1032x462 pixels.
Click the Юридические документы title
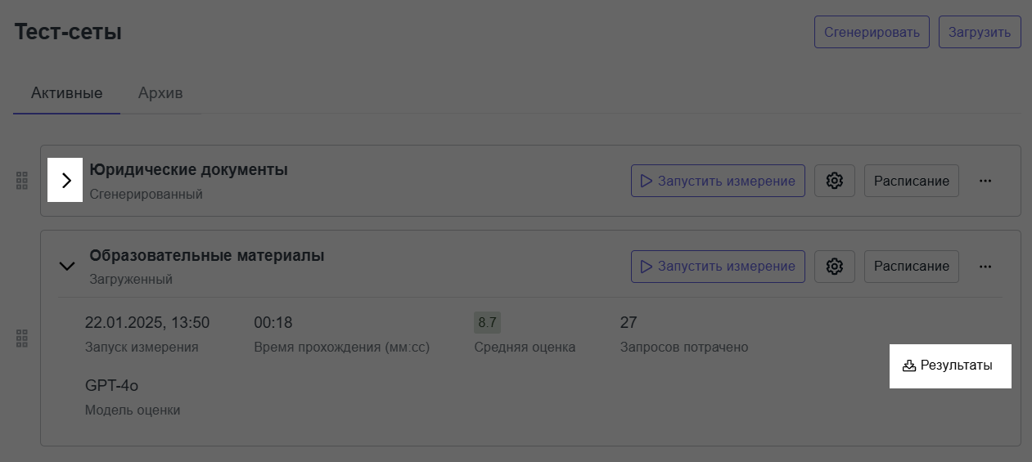click(x=188, y=170)
